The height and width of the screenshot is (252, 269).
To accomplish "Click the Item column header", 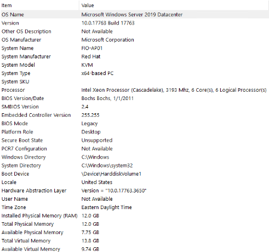I will (39, 5).
